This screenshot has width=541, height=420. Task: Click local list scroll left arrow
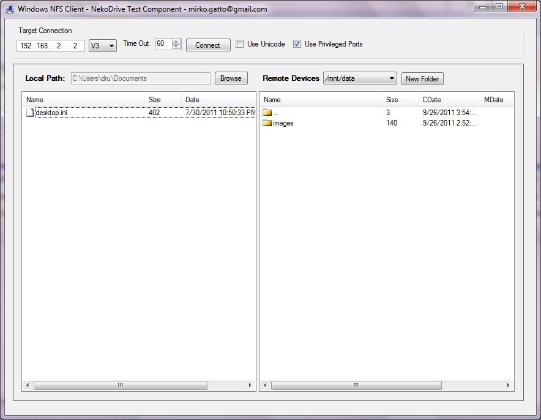[28, 385]
